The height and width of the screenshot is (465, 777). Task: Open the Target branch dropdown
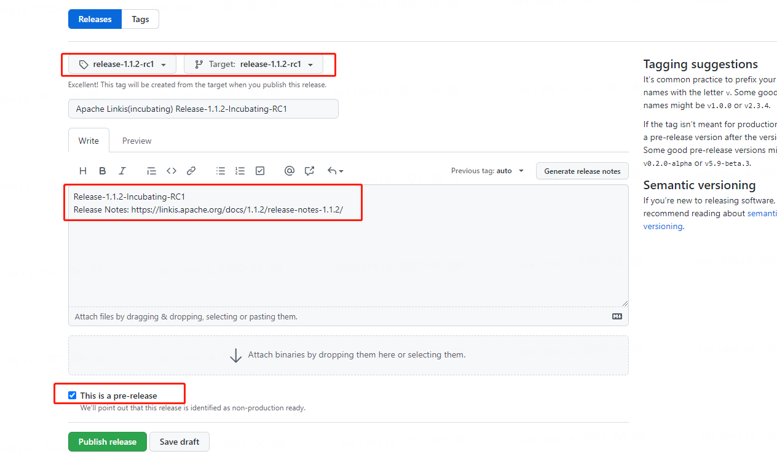(253, 64)
